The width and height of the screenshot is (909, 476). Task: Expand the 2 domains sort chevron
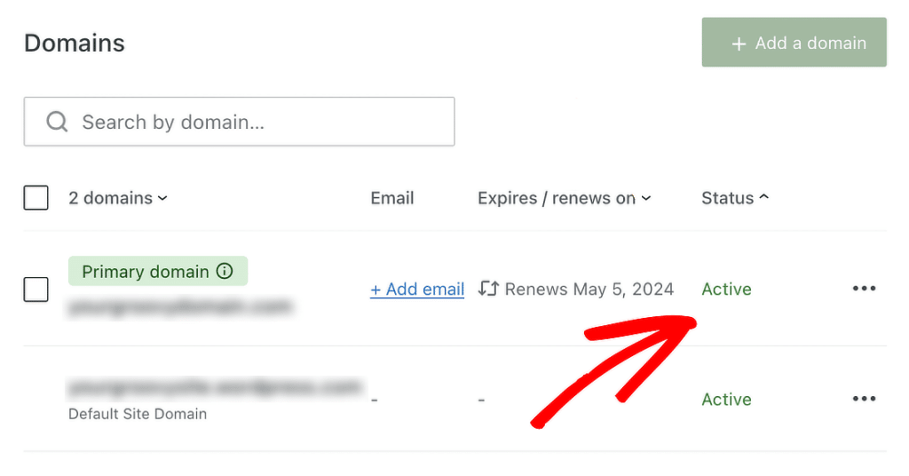(x=163, y=198)
